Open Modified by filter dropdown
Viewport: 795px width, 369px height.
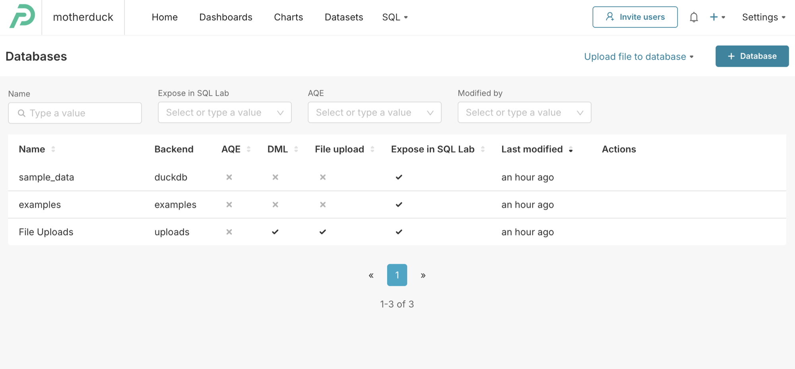(x=524, y=112)
